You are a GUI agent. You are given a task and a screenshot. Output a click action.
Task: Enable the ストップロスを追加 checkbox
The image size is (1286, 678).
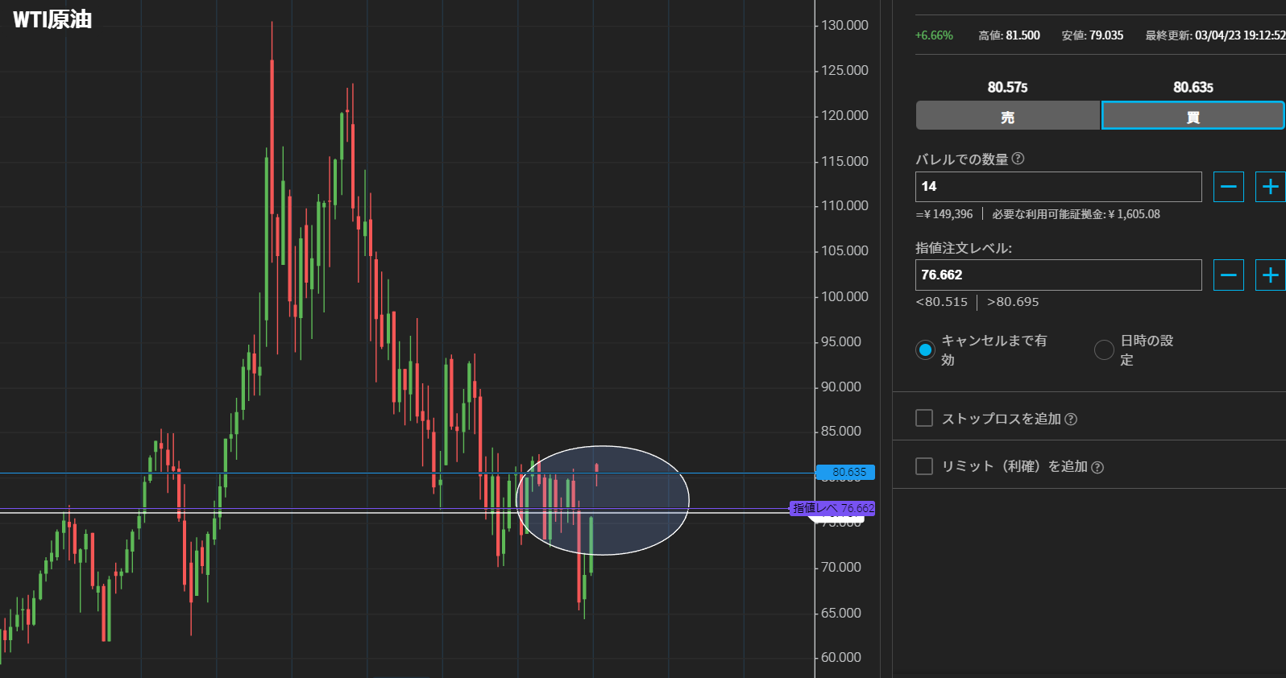pyautogui.click(x=924, y=418)
